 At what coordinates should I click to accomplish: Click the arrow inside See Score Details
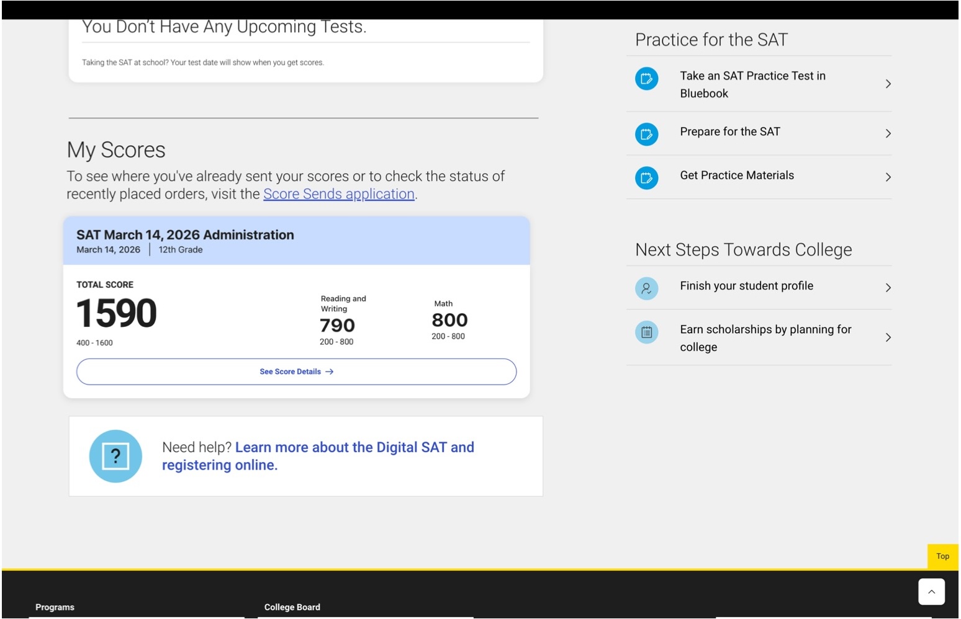click(x=330, y=372)
